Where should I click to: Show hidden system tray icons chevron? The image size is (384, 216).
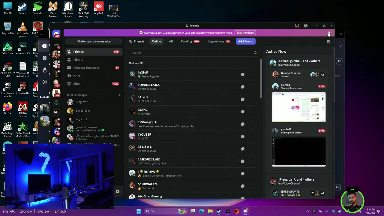(307, 211)
